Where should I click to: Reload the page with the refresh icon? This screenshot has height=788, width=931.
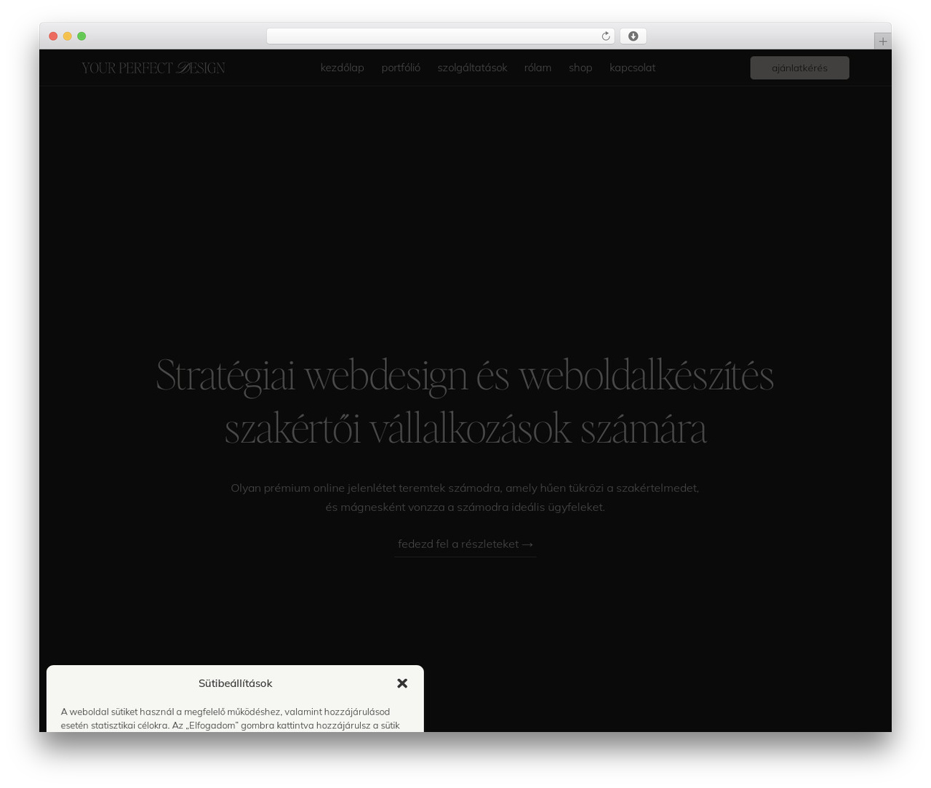[605, 36]
